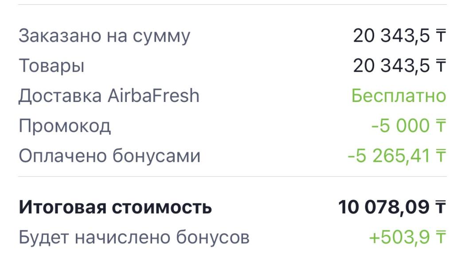Tap the promo discount -5 000 ₸

coord(409,125)
